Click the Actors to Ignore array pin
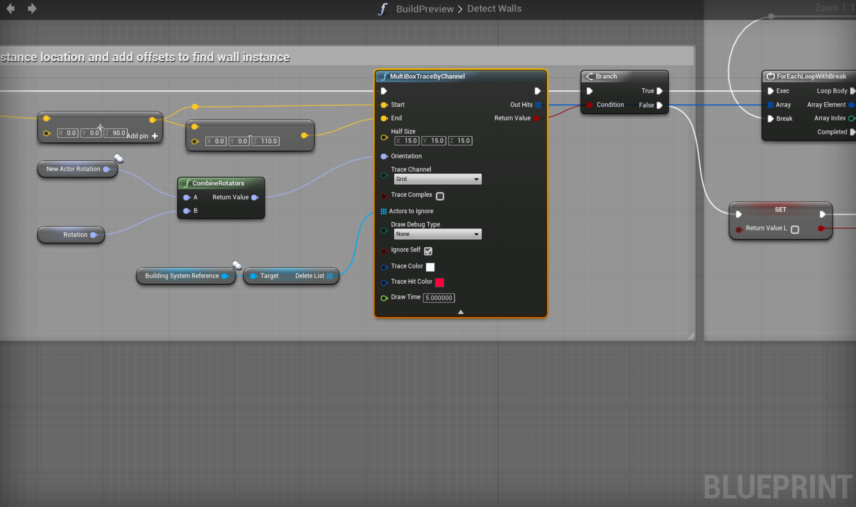The width and height of the screenshot is (856, 507). [383, 211]
